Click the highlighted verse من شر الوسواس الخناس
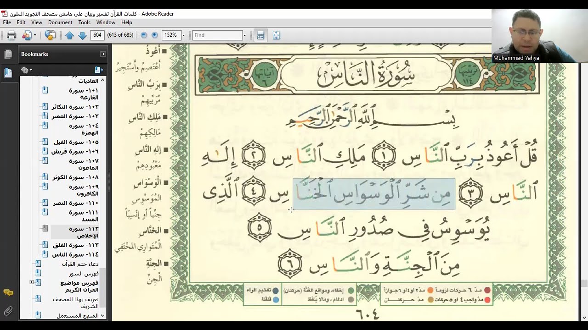The width and height of the screenshot is (588, 330). (374, 194)
